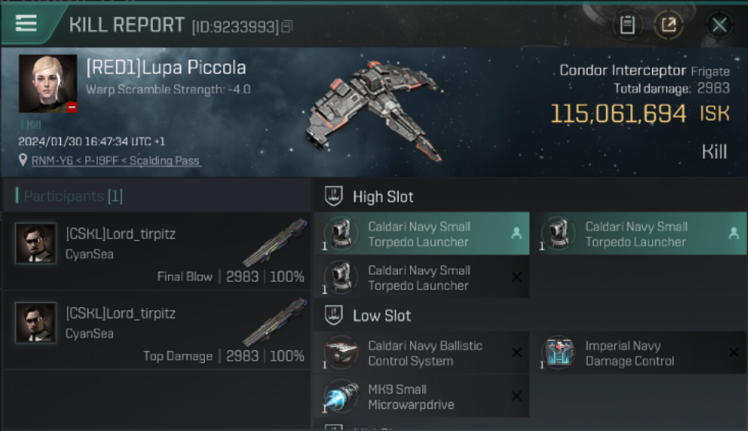The width and height of the screenshot is (748, 431).
Task: Select the second highlighted Torpedo Launcher
Action: [x=639, y=234]
